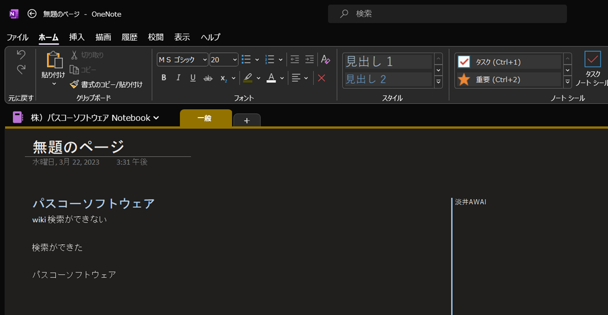
Task: Apply subscript formatting
Action: (x=223, y=78)
